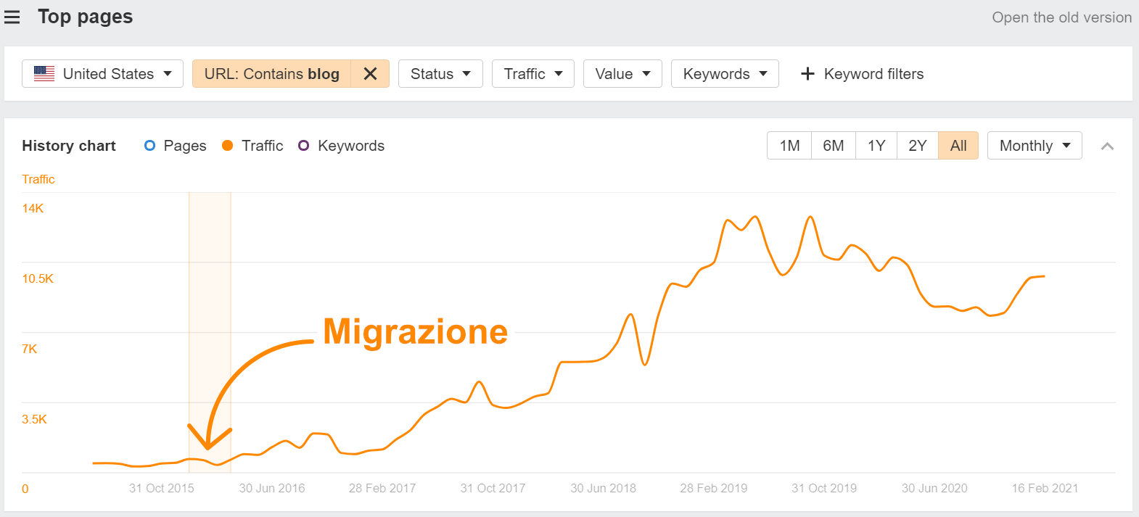Open the hamburger menu

(x=12, y=17)
